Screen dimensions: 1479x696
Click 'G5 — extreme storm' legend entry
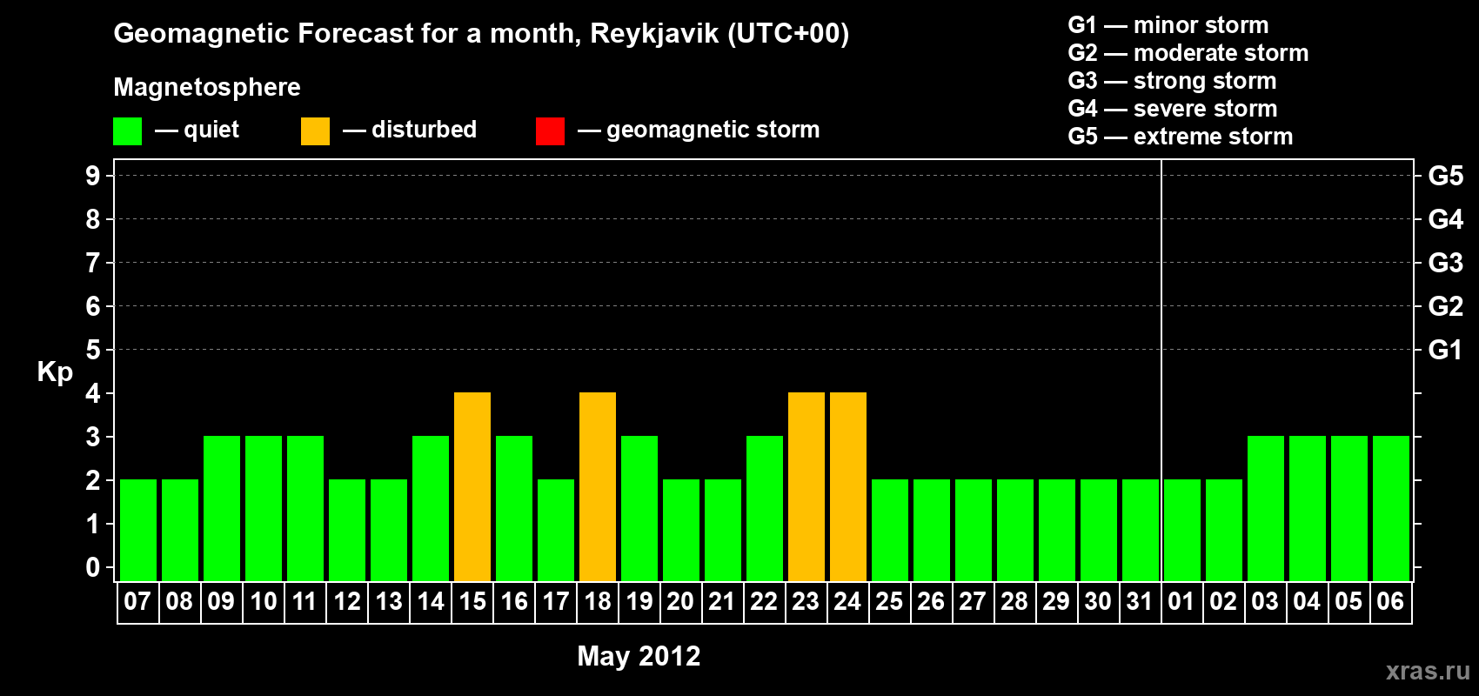click(1181, 137)
